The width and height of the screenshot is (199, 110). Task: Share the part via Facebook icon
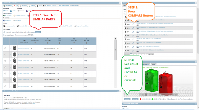pos(4,20)
